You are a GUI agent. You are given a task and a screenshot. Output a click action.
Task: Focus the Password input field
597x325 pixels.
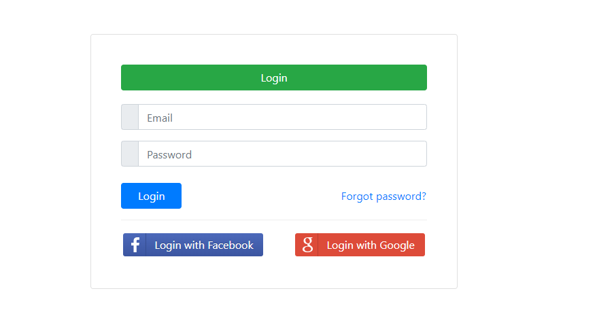click(282, 154)
